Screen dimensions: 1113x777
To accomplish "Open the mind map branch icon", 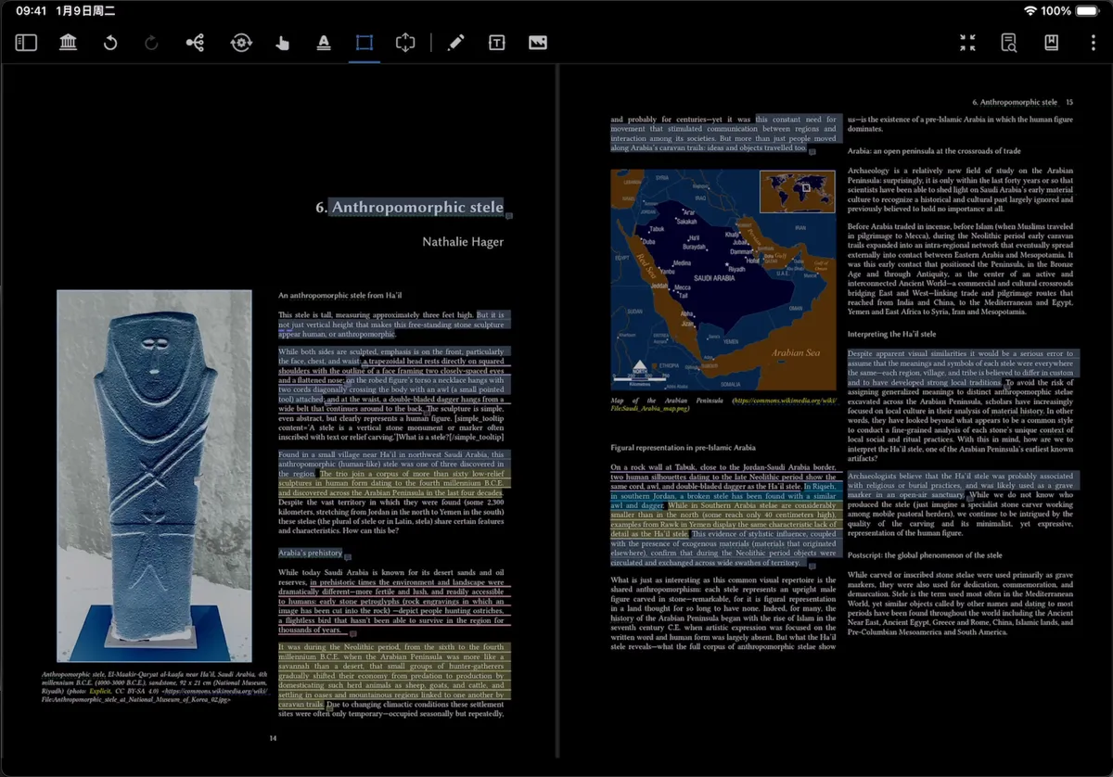I will coord(195,43).
